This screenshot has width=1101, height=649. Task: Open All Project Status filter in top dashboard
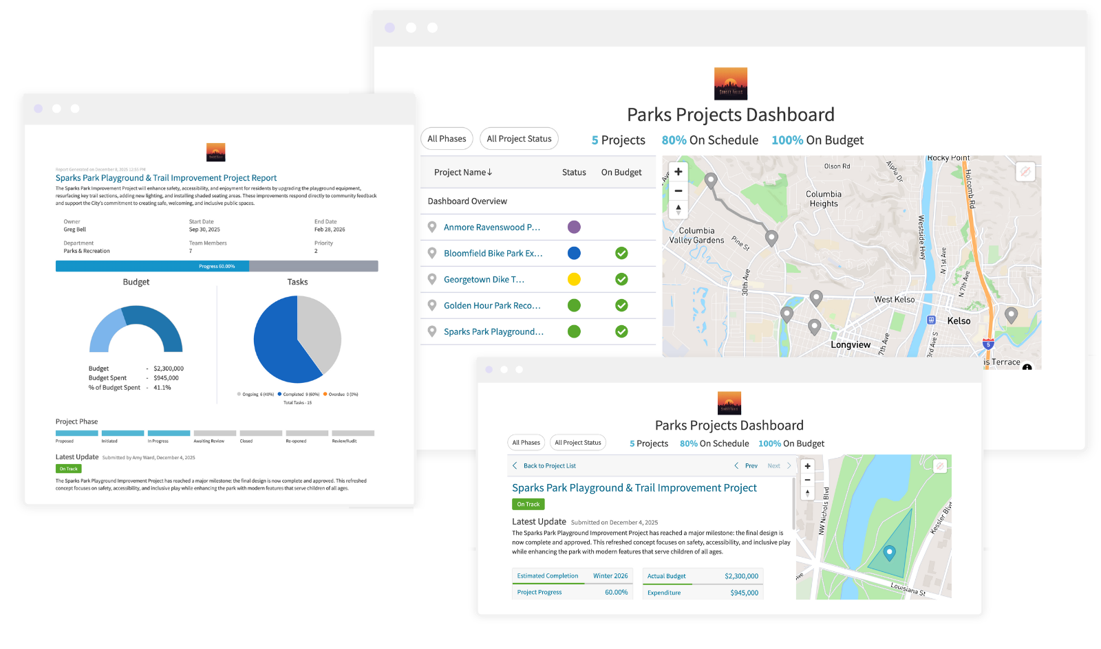[x=519, y=139]
